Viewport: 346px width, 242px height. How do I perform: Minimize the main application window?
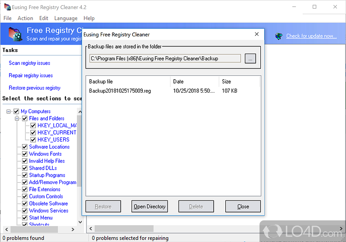point(294,7)
